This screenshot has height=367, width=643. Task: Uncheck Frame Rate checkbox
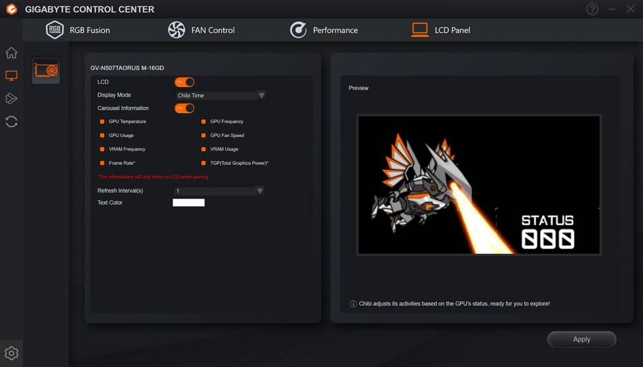tap(102, 163)
